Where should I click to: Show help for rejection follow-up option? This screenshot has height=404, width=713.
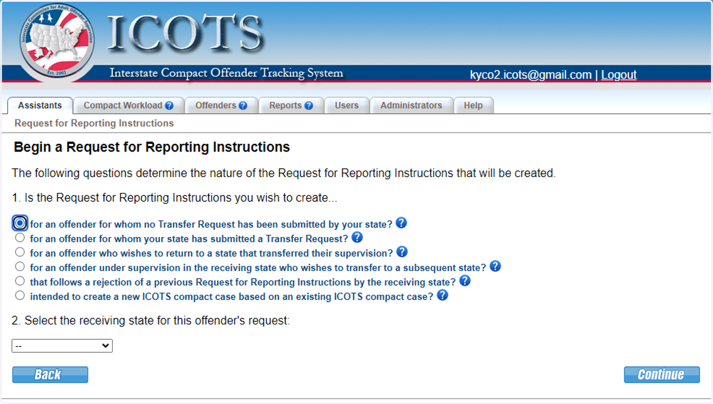coord(465,280)
